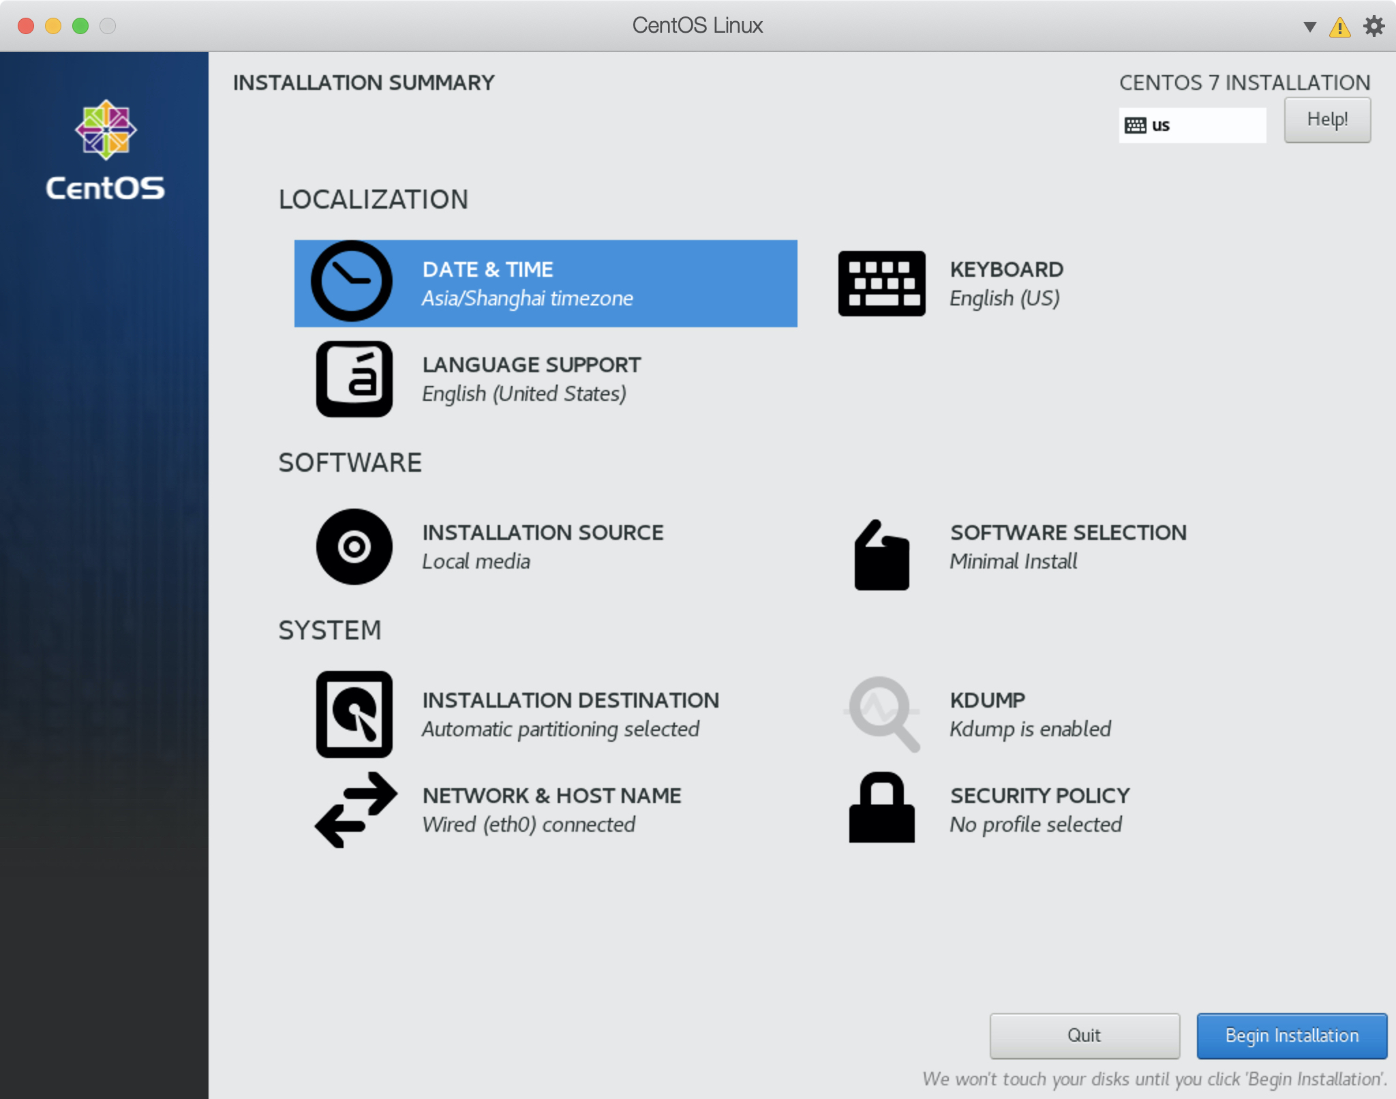The image size is (1396, 1099).
Task: Click the yellow warning triangle in title bar
Action: click(x=1339, y=27)
